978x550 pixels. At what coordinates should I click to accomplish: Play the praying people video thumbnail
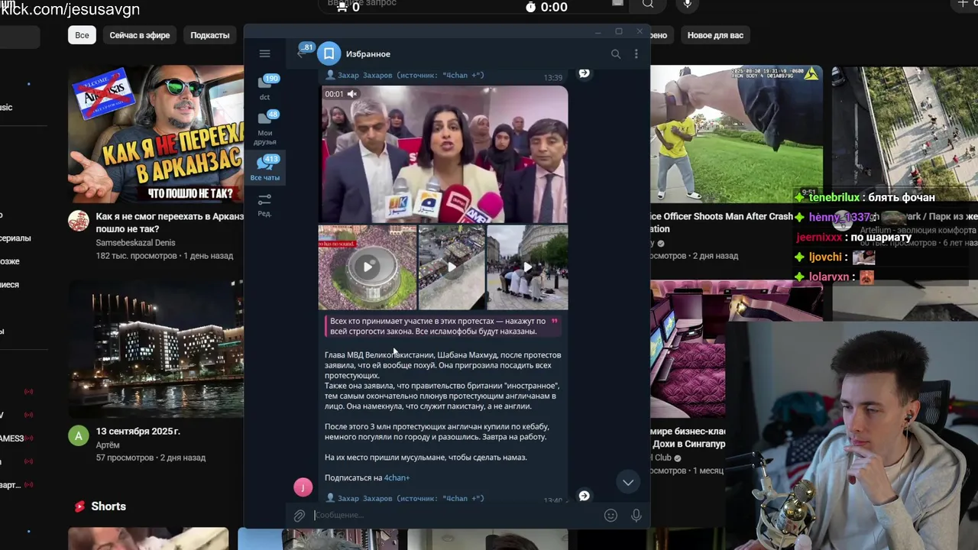click(x=527, y=267)
